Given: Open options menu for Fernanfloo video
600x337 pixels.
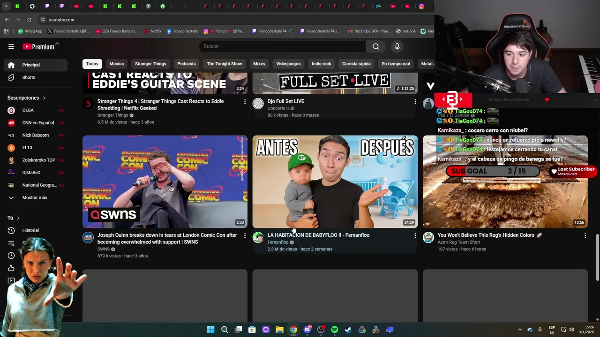Looking at the screenshot, I should [415, 235].
